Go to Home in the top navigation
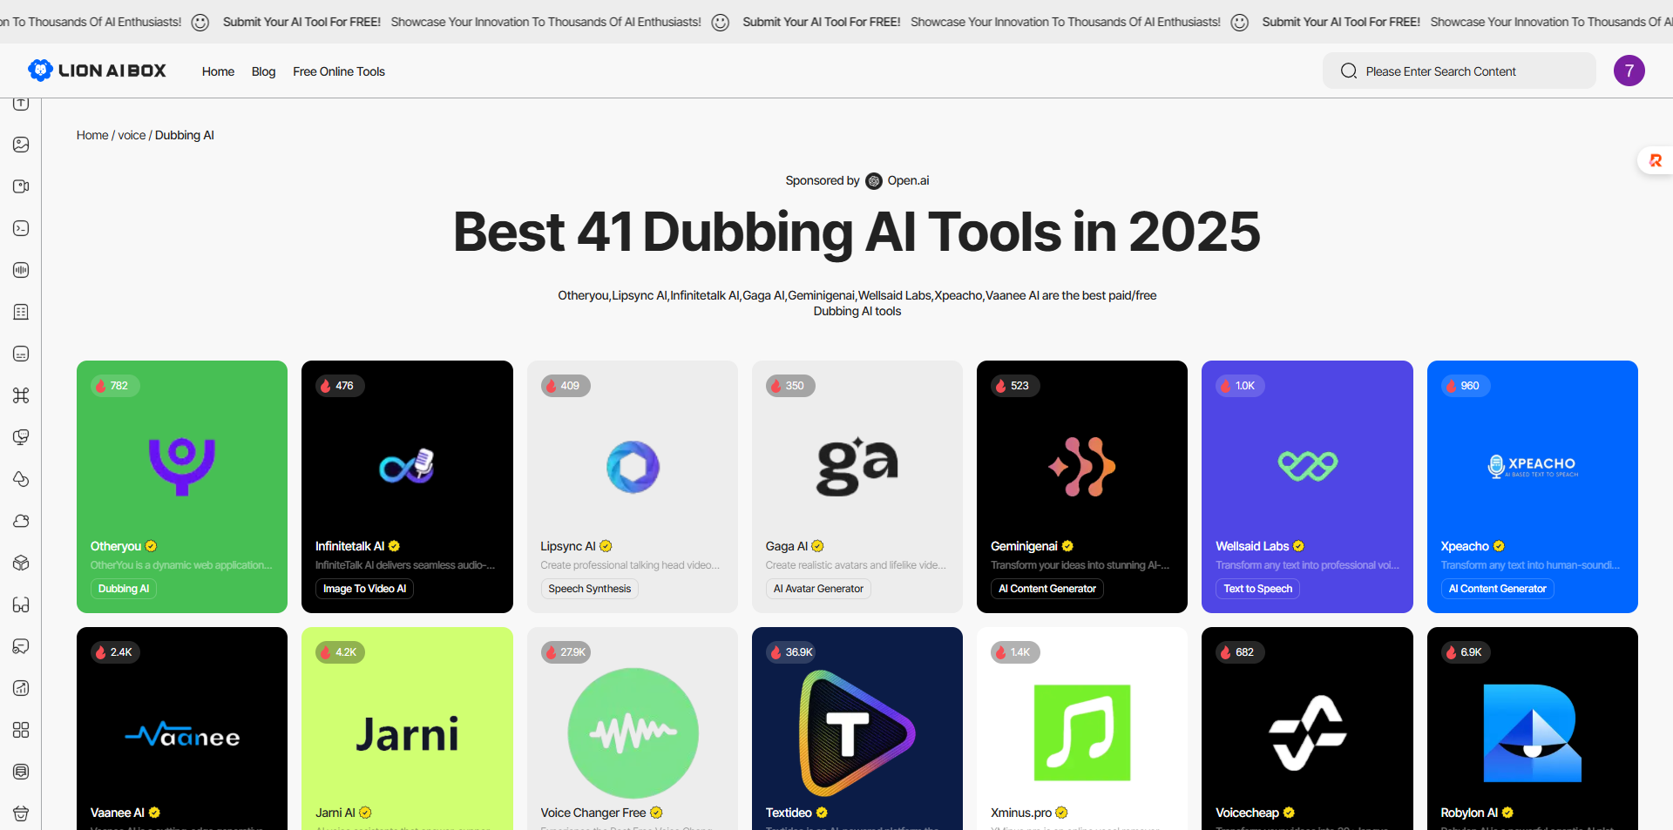Viewport: 1673px width, 830px height. click(x=218, y=71)
